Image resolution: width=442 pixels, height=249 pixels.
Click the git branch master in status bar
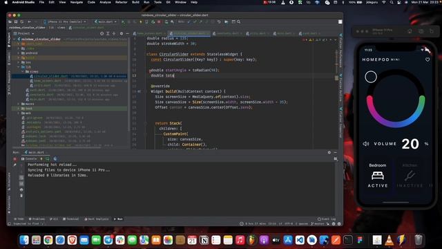(318, 224)
